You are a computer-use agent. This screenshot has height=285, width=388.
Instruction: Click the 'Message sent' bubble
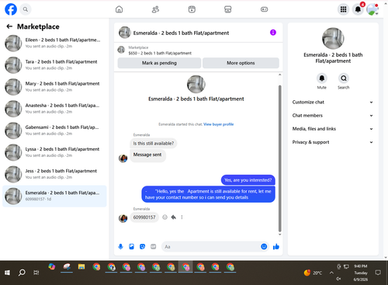tap(147, 156)
